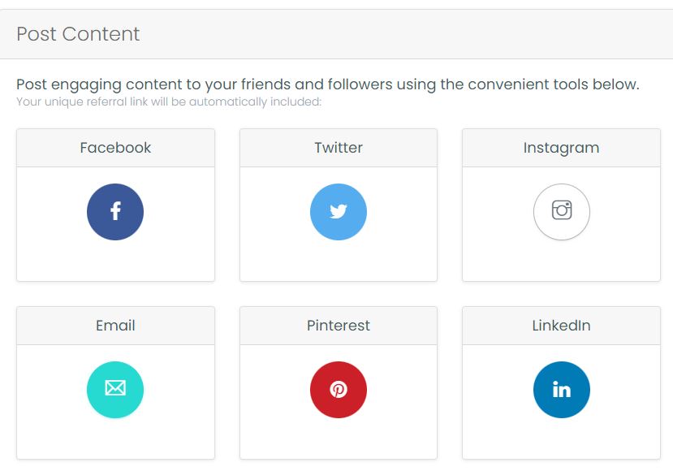
Task: Click the unique referral link note
Action: pyautogui.click(x=169, y=102)
